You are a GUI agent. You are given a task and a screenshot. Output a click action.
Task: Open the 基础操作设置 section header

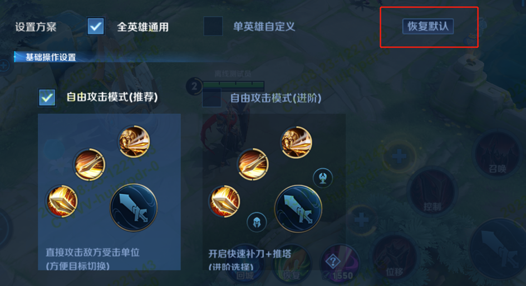pos(51,57)
